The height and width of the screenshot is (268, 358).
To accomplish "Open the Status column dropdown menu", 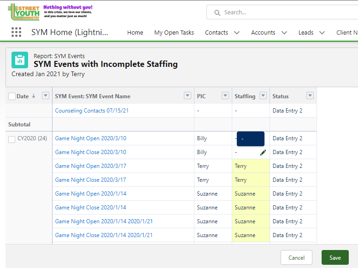I will point(310,96).
